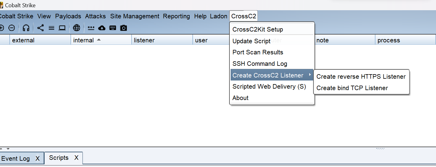Open the Attacks menu
Image resolution: width=436 pixels, height=167 pixels.
coord(95,16)
